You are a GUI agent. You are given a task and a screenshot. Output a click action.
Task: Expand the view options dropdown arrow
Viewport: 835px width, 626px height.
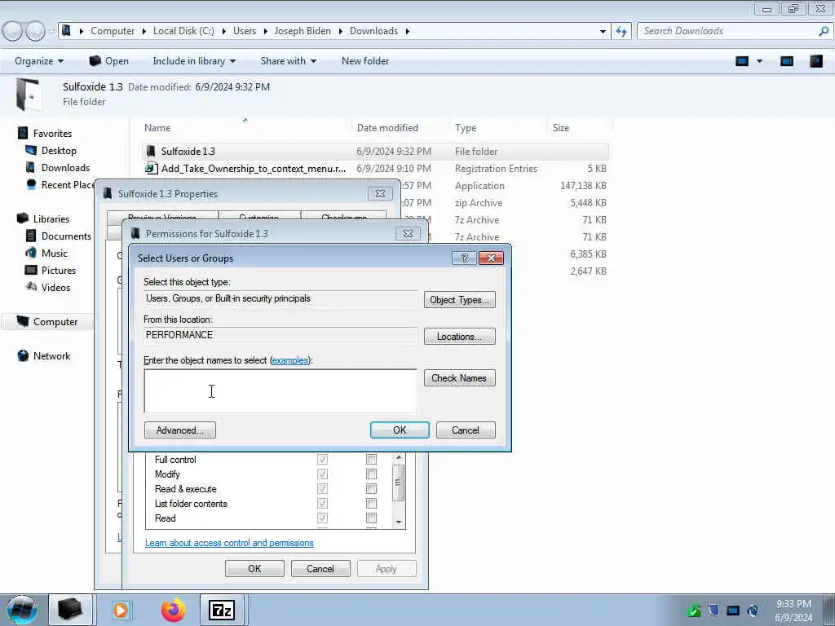point(759,61)
